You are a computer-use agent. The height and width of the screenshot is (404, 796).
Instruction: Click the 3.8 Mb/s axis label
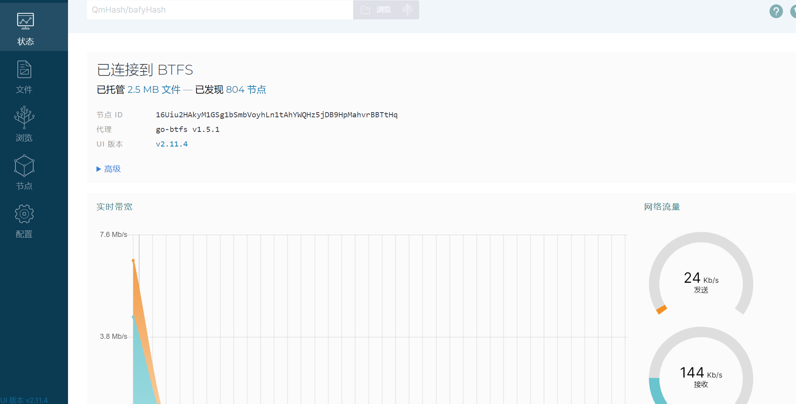pyautogui.click(x=113, y=336)
